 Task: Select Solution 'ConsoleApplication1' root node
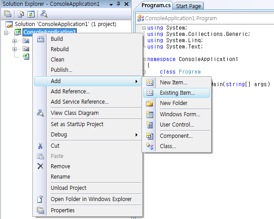(65, 24)
